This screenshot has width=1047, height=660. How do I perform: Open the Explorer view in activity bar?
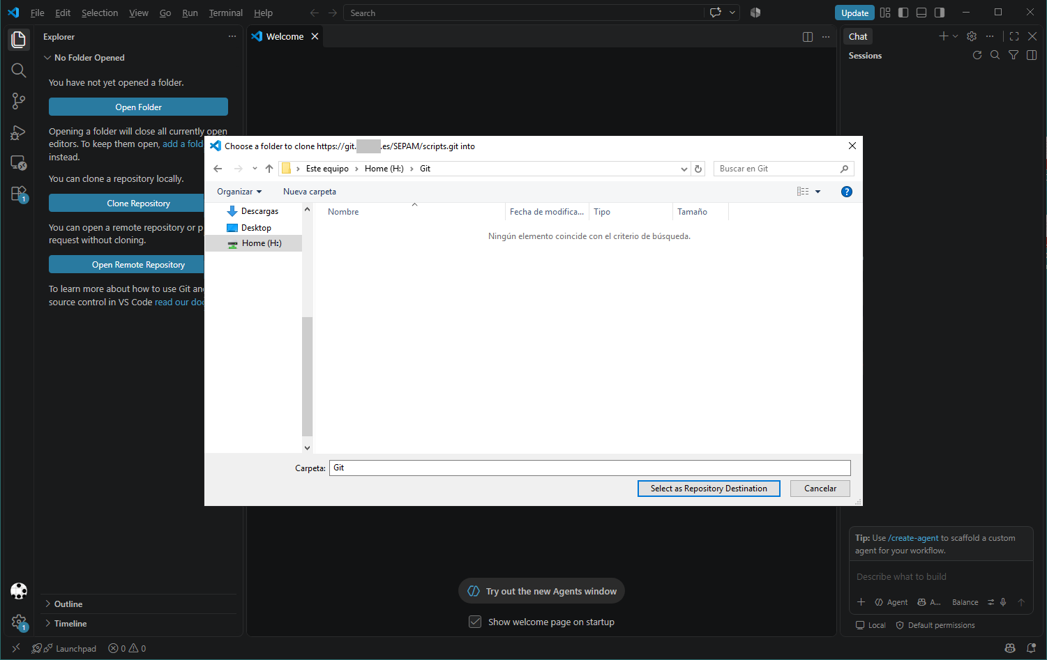[x=19, y=40]
